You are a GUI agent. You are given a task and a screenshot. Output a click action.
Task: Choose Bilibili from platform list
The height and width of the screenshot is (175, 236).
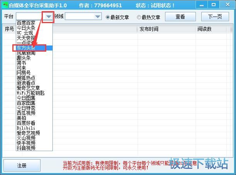[34, 128]
